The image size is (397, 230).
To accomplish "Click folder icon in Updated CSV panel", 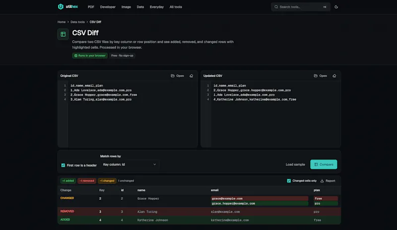I will pos(316,76).
